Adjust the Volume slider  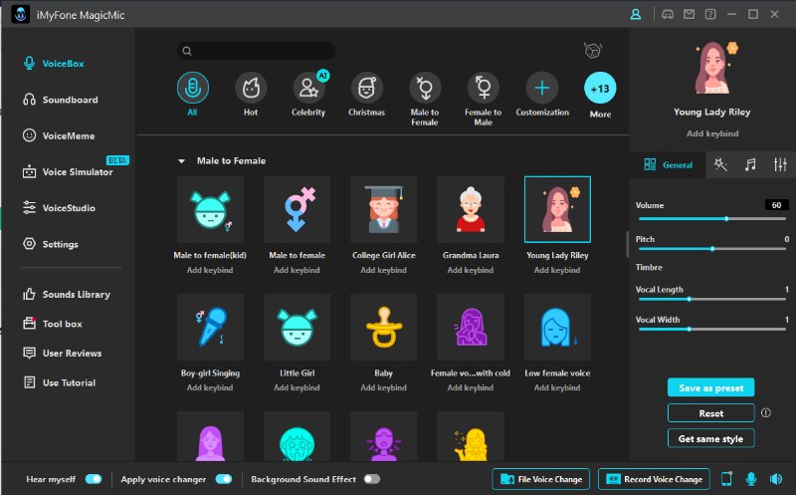pyautogui.click(x=712, y=218)
